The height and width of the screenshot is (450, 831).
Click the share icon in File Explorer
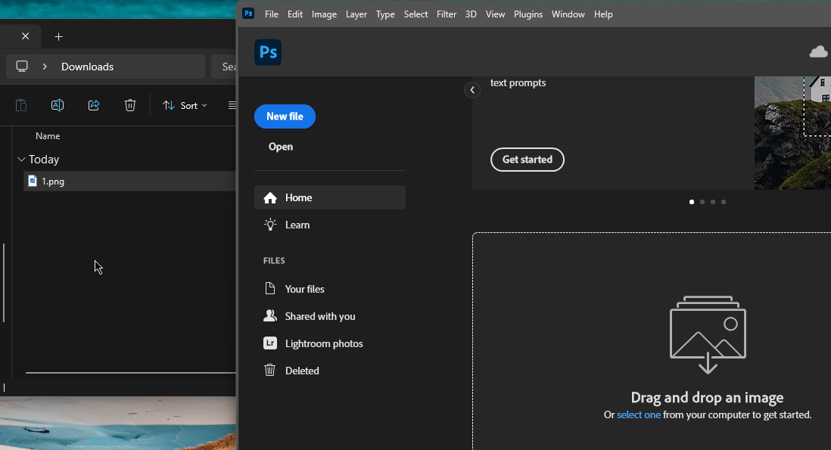coord(94,105)
